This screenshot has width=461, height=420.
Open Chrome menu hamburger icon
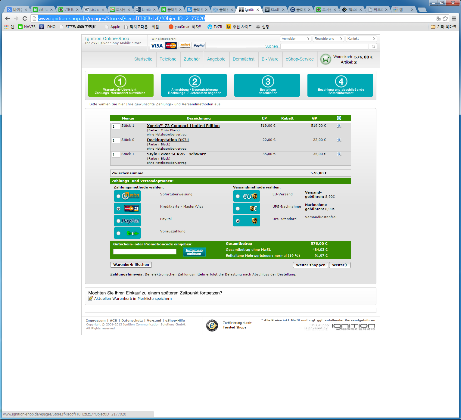point(454,18)
